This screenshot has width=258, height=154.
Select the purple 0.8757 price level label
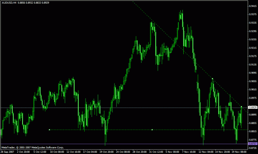pos(253,143)
